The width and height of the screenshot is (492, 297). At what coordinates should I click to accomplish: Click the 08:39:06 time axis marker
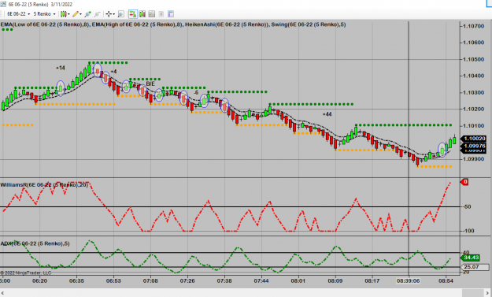click(408, 281)
